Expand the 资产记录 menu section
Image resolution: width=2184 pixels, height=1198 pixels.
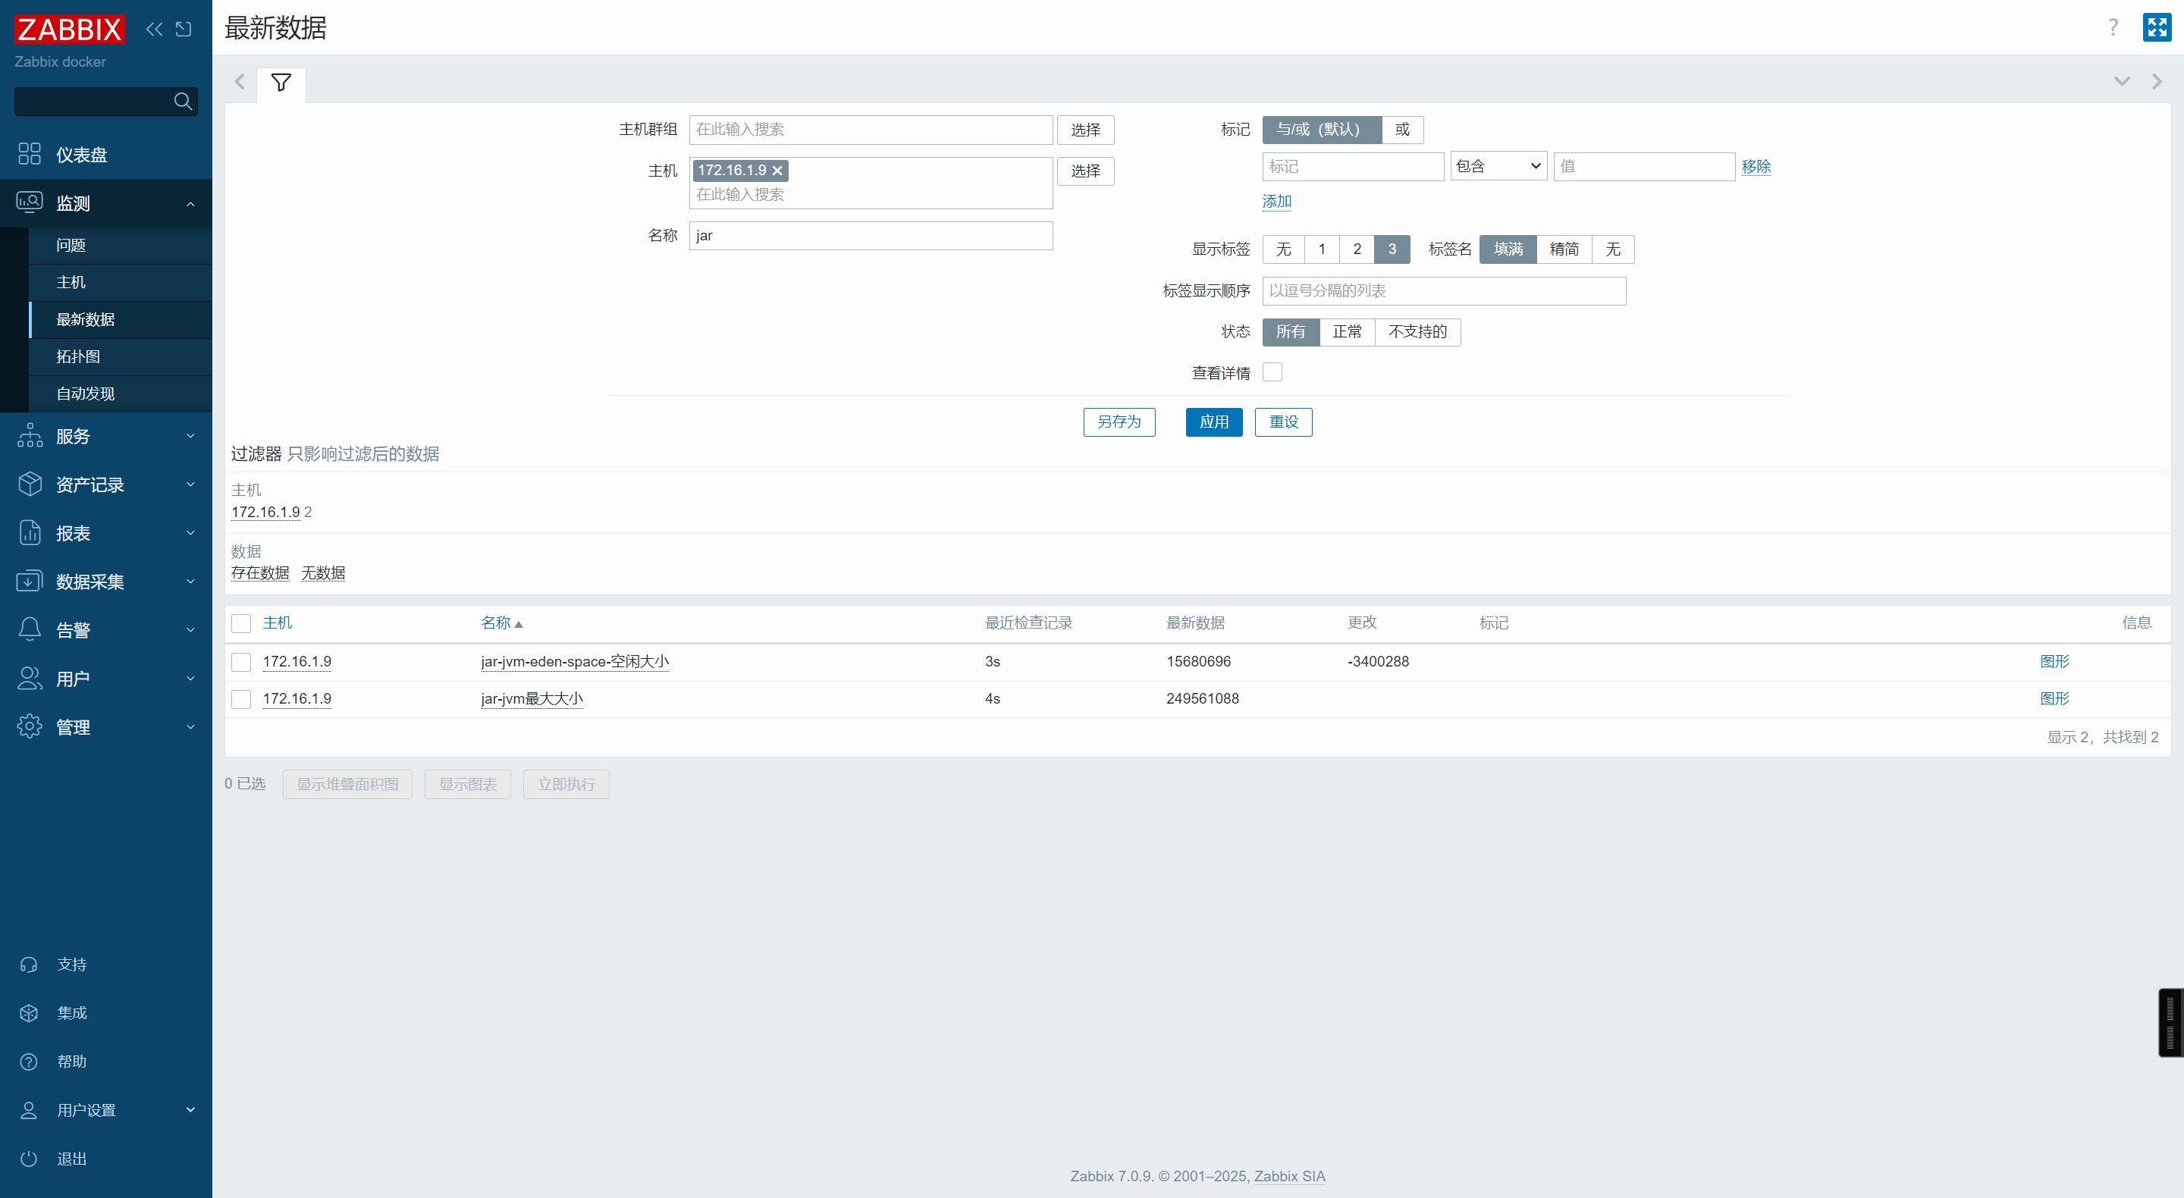191,484
